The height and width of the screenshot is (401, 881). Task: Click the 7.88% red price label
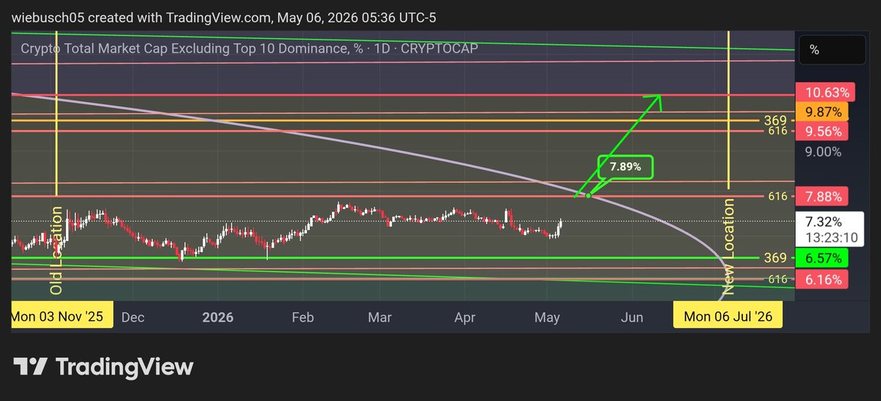[x=822, y=196]
